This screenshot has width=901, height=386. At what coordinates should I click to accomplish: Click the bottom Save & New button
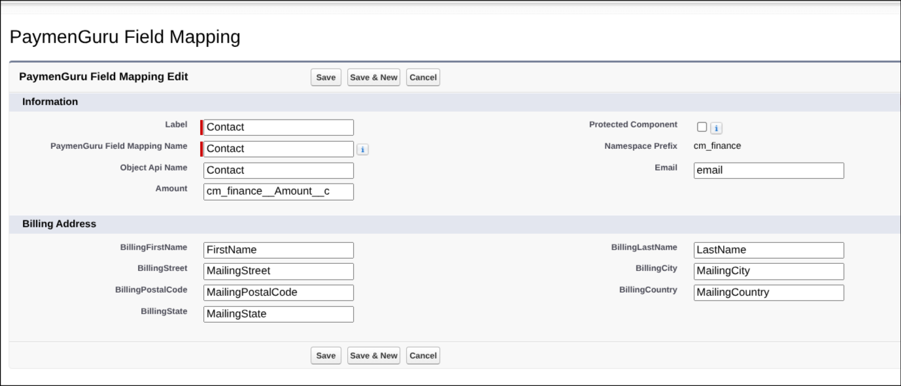(x=373, y=355)
